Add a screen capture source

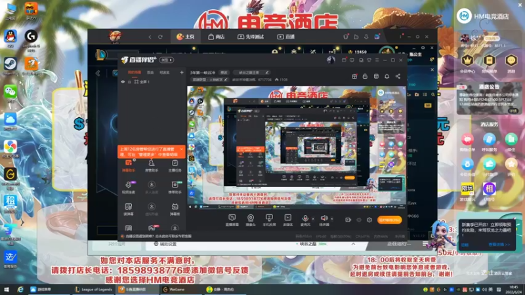[x=232, y=220]
